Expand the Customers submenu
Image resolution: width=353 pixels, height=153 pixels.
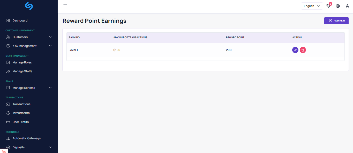pos(50,37)
